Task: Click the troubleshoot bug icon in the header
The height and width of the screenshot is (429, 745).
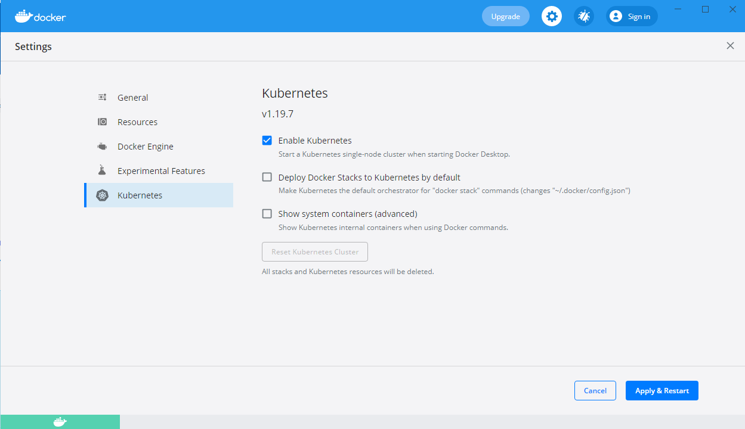Action: coord(583,16)
